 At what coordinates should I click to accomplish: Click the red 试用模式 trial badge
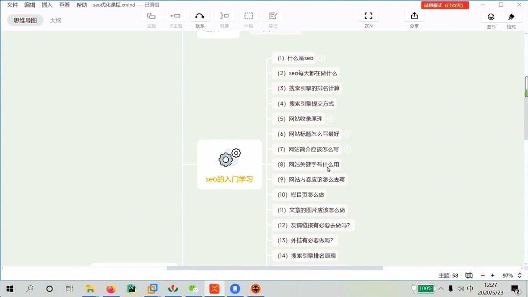click(444, 4)
